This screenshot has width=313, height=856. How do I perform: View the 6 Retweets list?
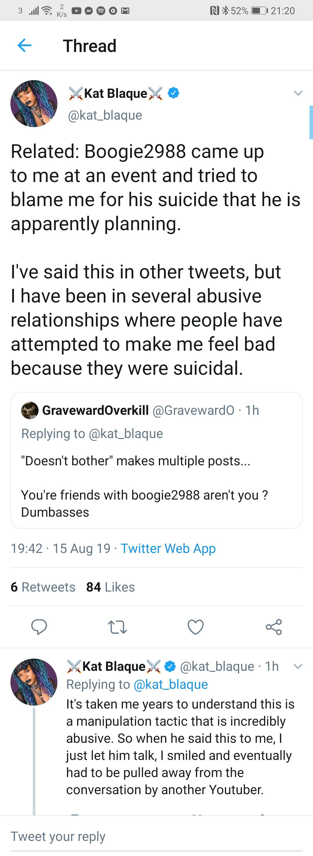(x=43, y=587)
